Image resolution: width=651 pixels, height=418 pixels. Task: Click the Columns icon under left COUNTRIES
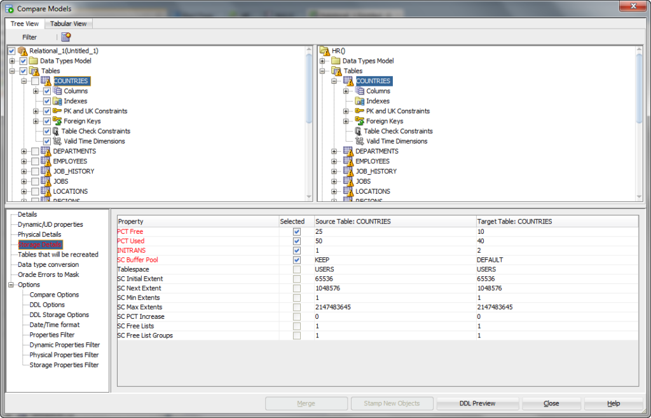(57, 91)
